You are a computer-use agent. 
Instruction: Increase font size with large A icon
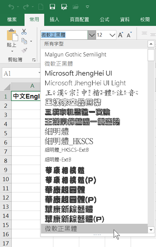tap(121, 35)
